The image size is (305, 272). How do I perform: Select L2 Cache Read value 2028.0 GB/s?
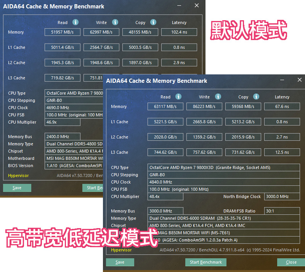click(165, 137)
